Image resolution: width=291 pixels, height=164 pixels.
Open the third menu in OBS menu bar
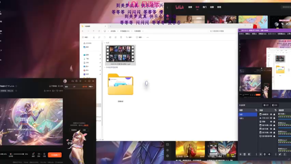pos(254,34)
